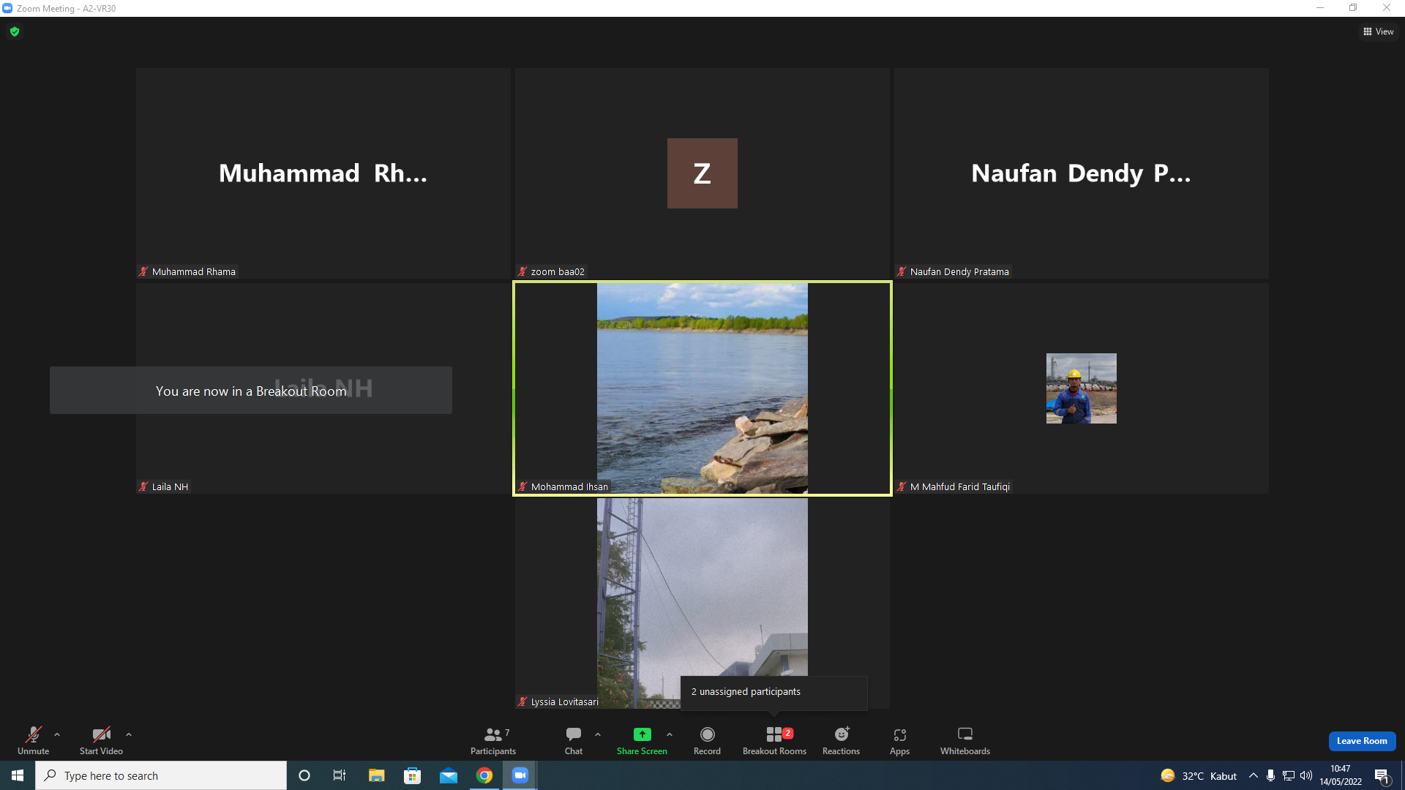The height and width of the screenshot is (790, 1405).
Task: Click the Zoom icon on the taskbar
Action: pos(520,775)
